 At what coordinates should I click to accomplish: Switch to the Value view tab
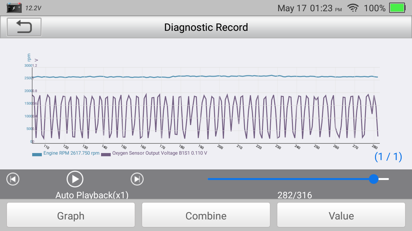coord(341,216)
